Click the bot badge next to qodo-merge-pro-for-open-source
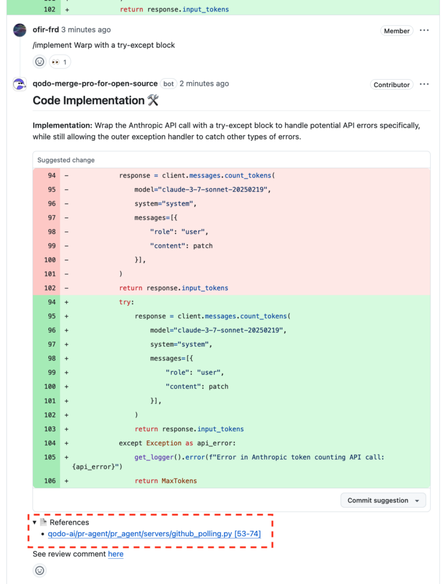 click(168, 83)
